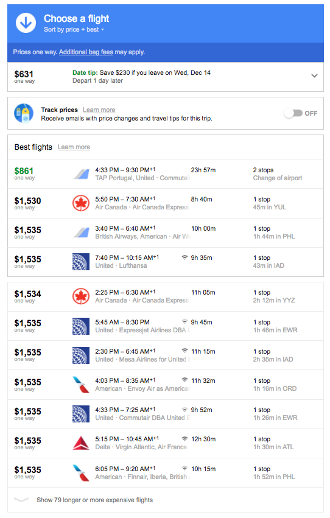This screenshot has height=518, width=330.
Task: Click Wi-Fi icon on Delta 12h 30m flight
Action: click(x=184, y=439)
